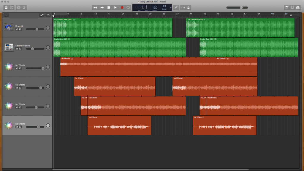Click bar 33 on the ruler
This screenshot has width=304, height=171.
[x=164, y=14]
